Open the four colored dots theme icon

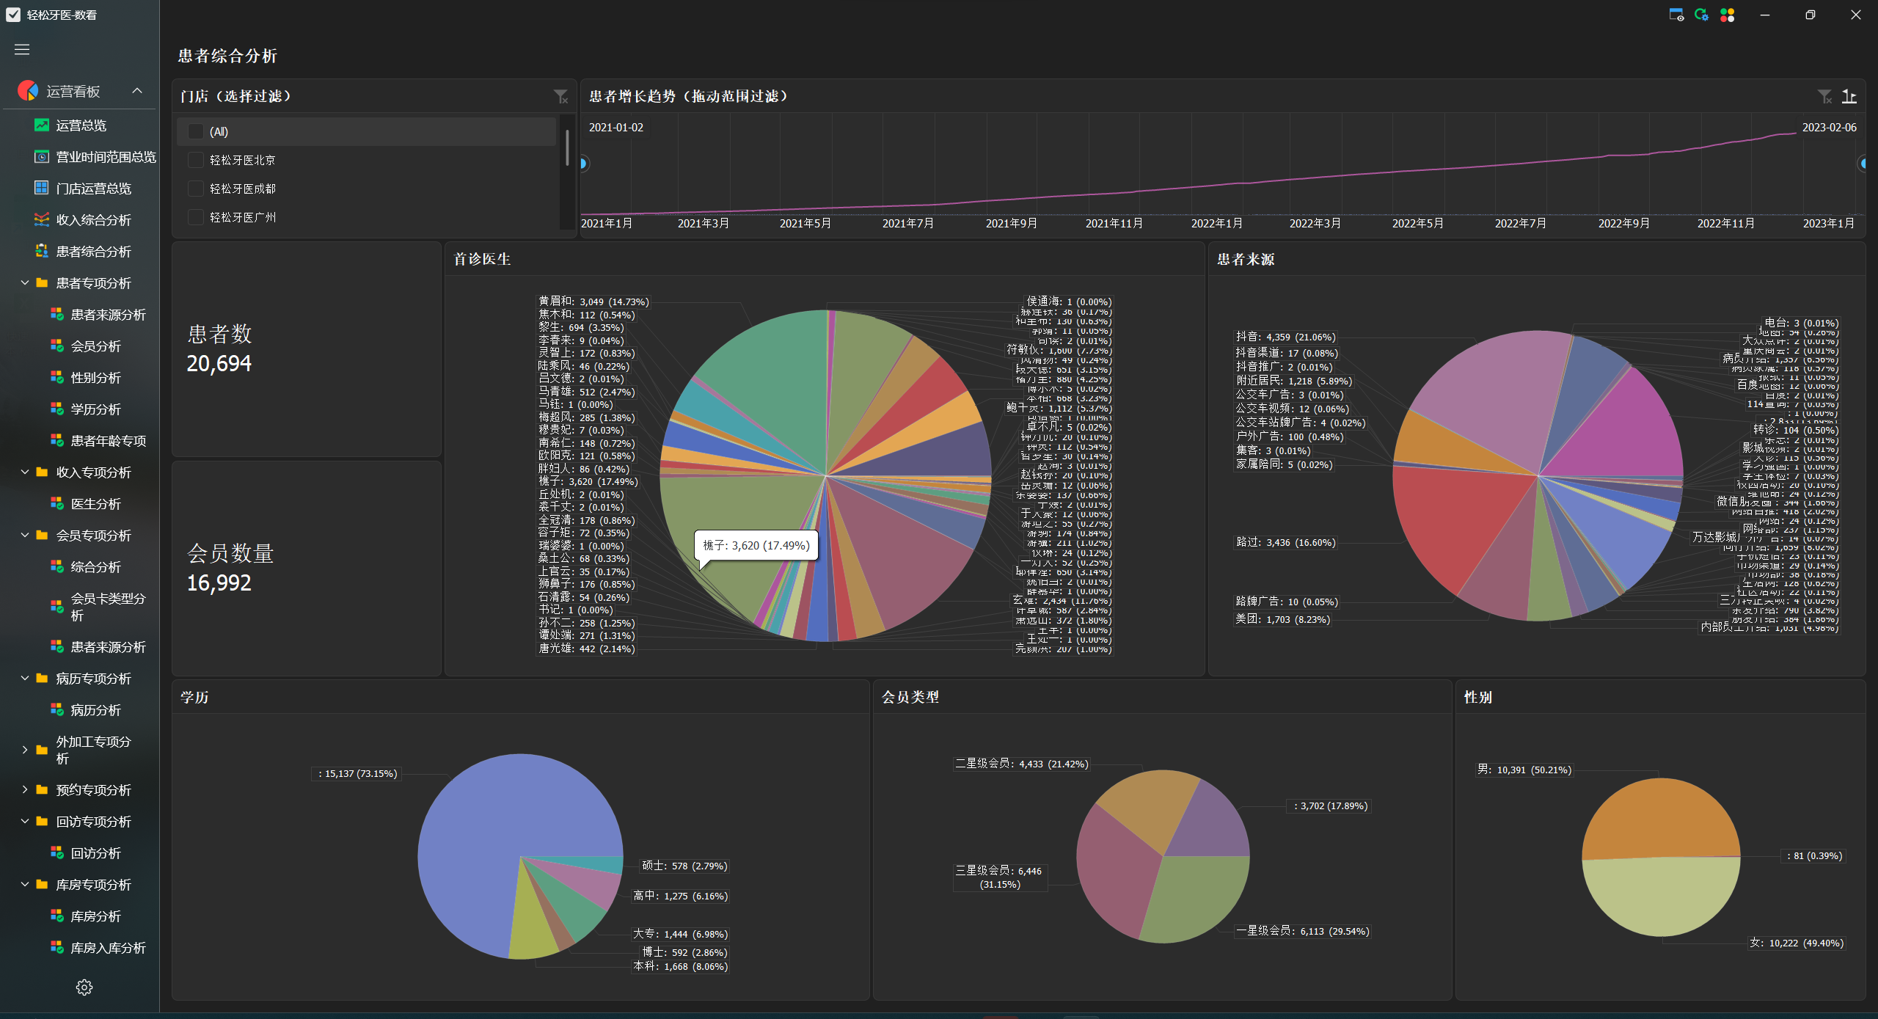tap(1728, 15)
